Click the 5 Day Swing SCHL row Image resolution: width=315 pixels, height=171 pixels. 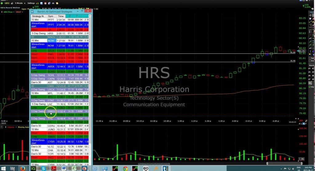pos(60,75)
